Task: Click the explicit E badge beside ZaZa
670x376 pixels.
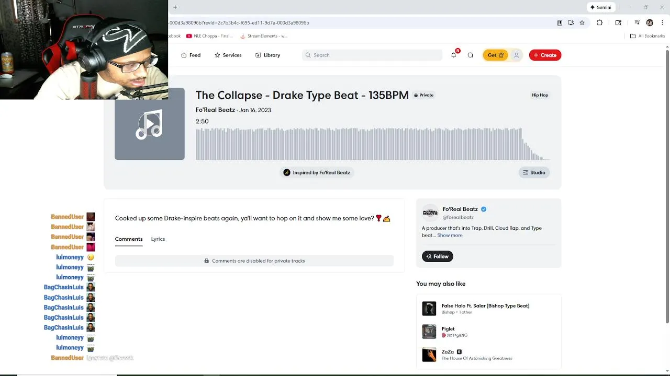Action: [459, 352]
